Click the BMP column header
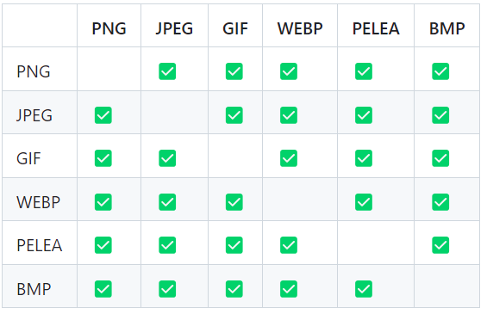Image resolution: width=487 pixels, height=314 pixels. click(447, 28)
